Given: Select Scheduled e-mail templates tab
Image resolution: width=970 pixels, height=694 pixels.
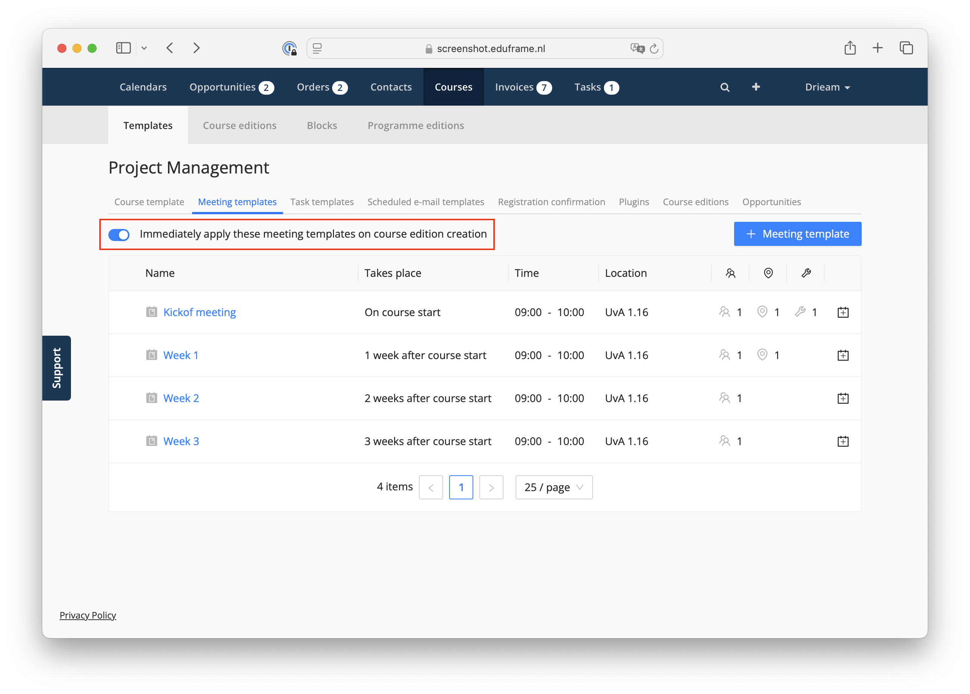Looking at the screenshot, I should coord(426,202).
